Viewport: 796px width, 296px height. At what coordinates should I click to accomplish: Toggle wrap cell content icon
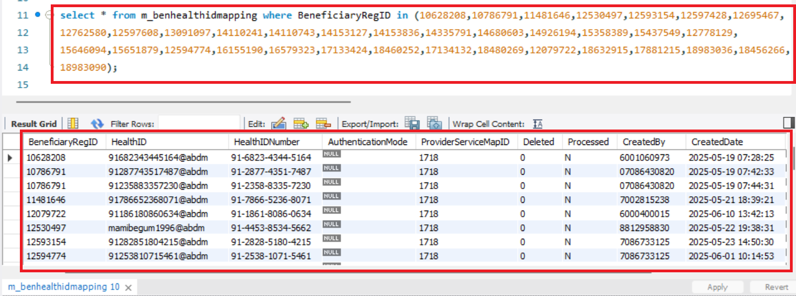point(538,124)
